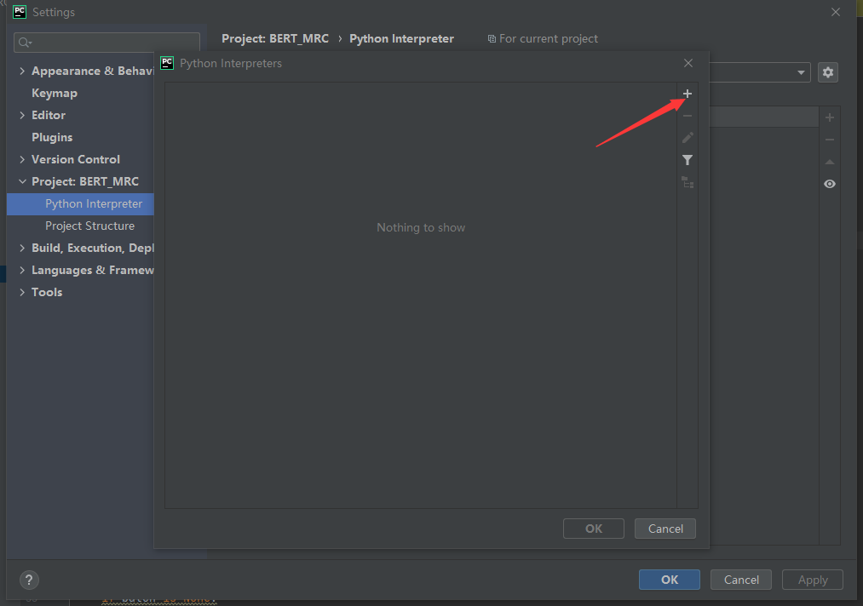Focus the settings search input field
863x606 pixels.
(106, 43)
